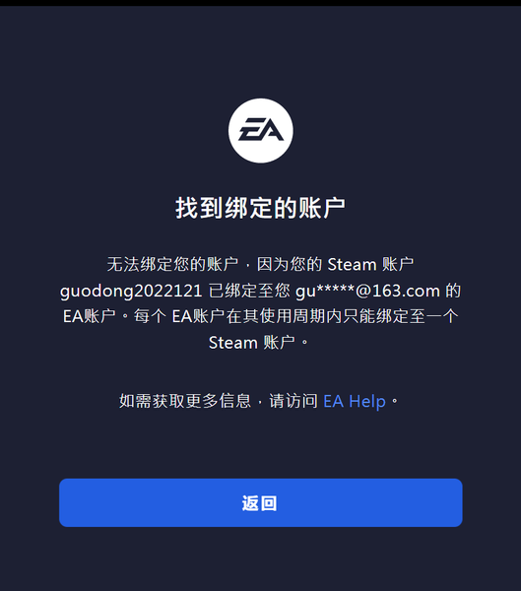Click the word Steam in the first line

pyautogui.click(x=352, y=265)
